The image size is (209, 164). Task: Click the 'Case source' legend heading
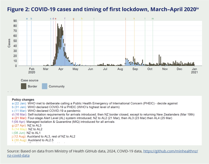point(30,80)
